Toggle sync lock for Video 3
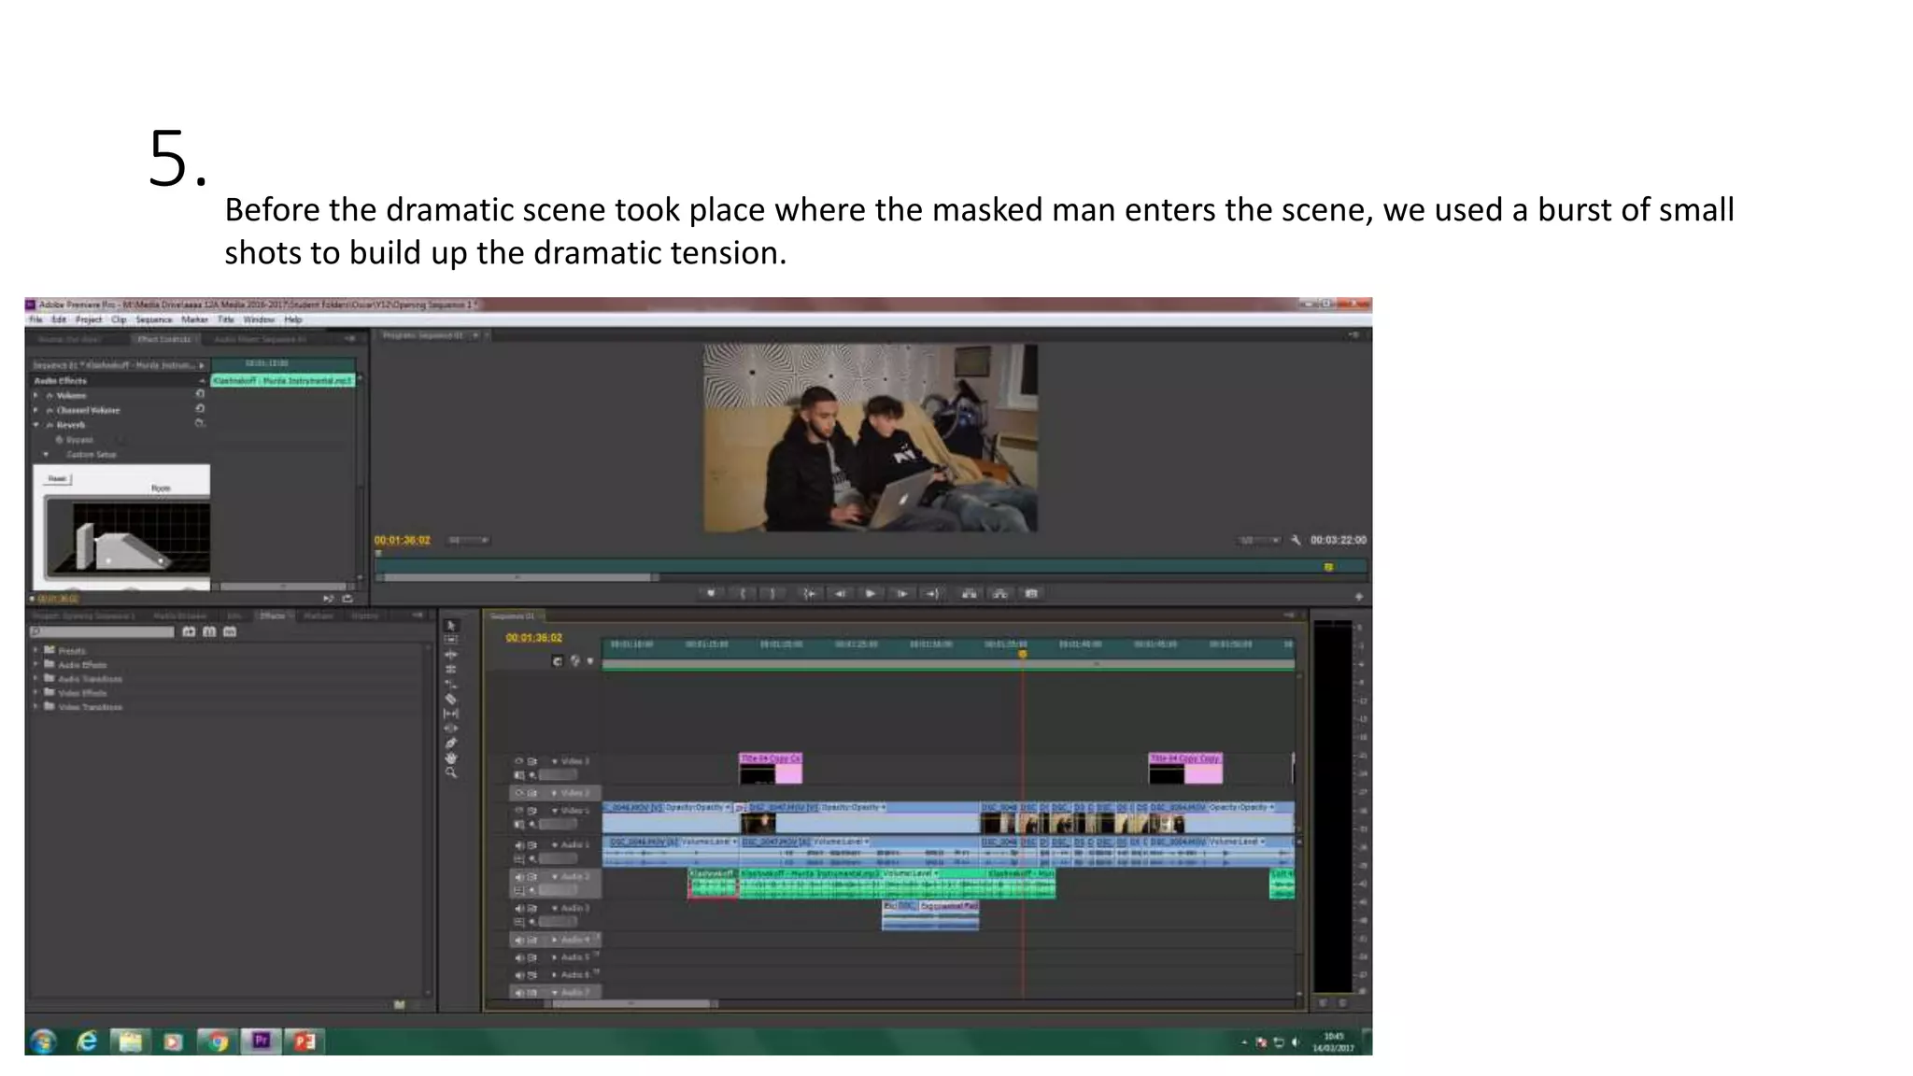 click(x=532, y=761)
